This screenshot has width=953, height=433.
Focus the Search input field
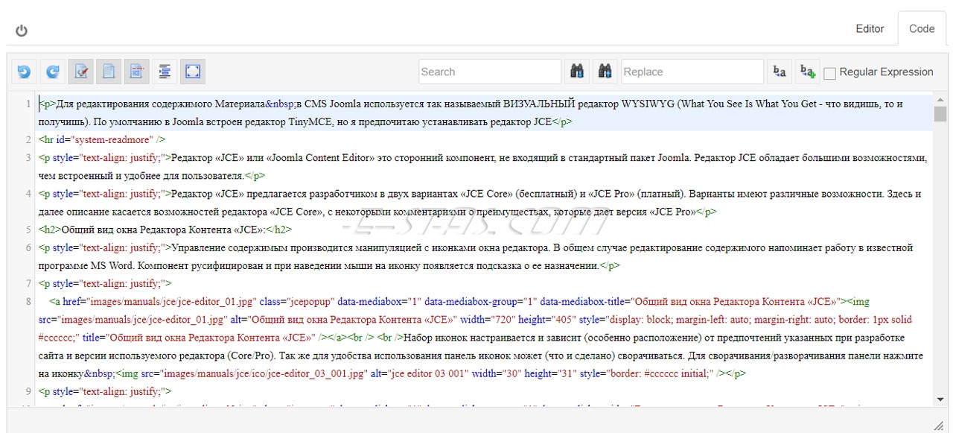490,72
